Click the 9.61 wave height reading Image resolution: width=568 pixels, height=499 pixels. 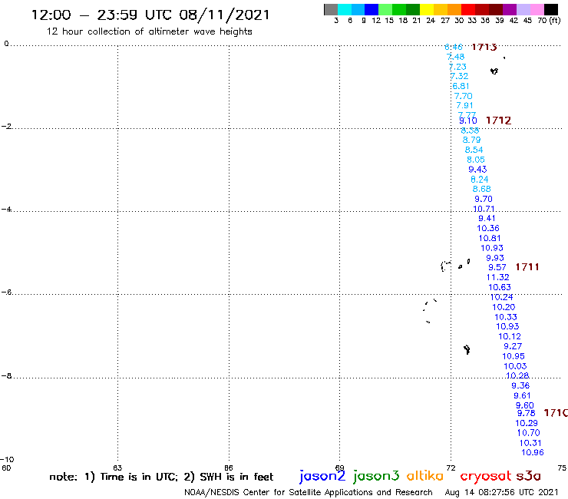(522, 395)
